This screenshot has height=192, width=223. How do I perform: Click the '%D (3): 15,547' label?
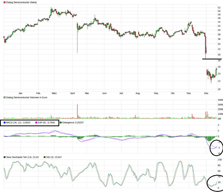54,157
